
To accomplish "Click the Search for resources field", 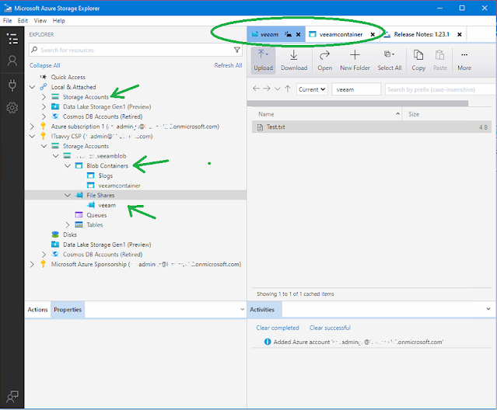I will [136, 50].
